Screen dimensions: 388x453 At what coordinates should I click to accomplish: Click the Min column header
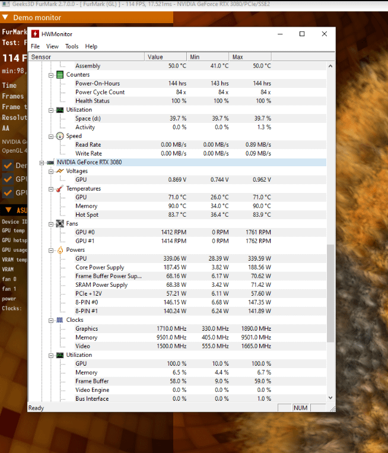(208, 56)
